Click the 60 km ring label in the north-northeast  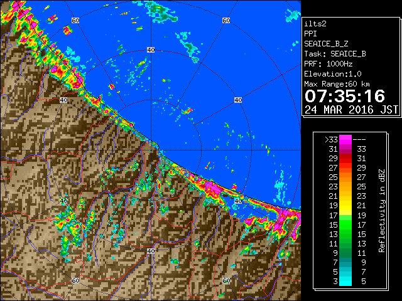coord(226,20)
